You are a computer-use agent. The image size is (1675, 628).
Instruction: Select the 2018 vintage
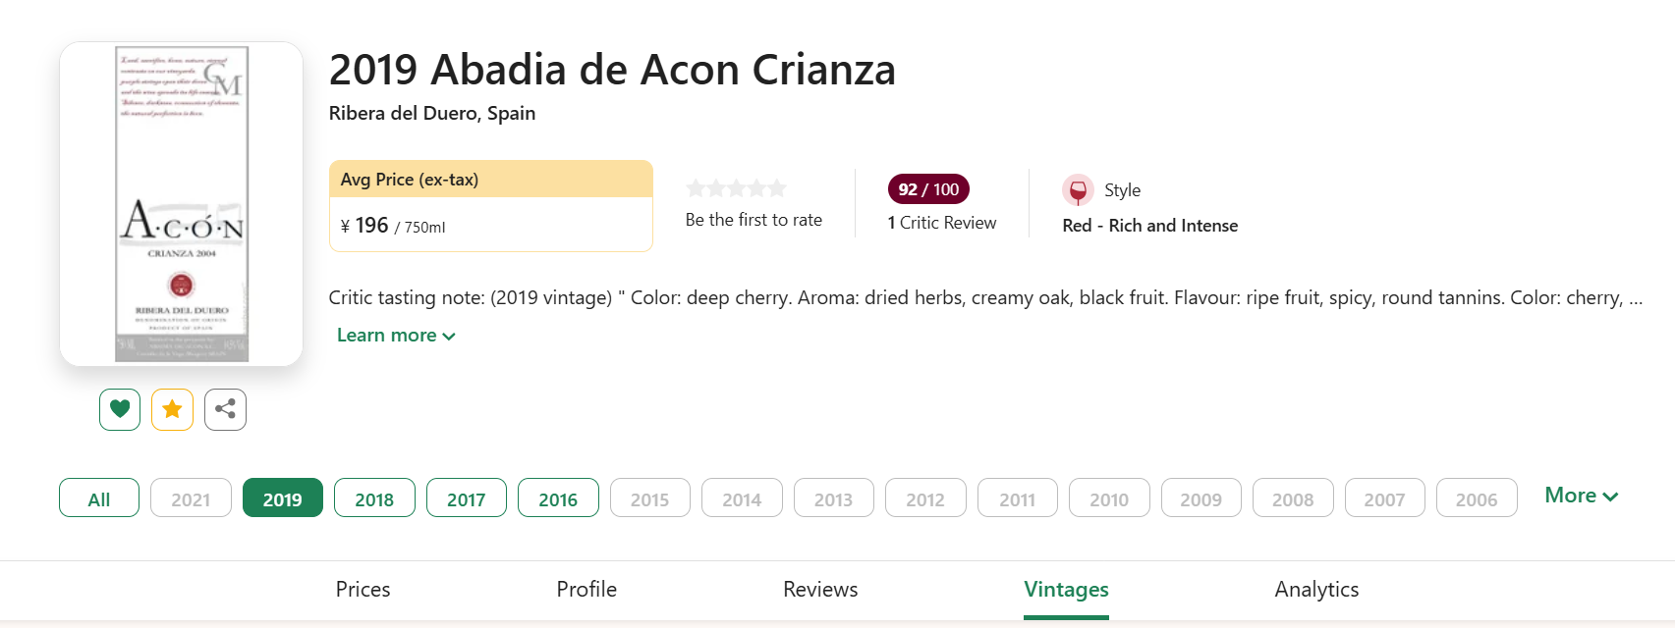374,498
